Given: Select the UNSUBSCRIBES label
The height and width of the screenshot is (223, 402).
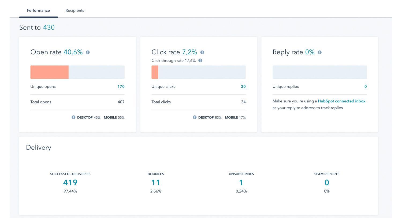Looking at the screenshot, I should [x=241, y=174].
